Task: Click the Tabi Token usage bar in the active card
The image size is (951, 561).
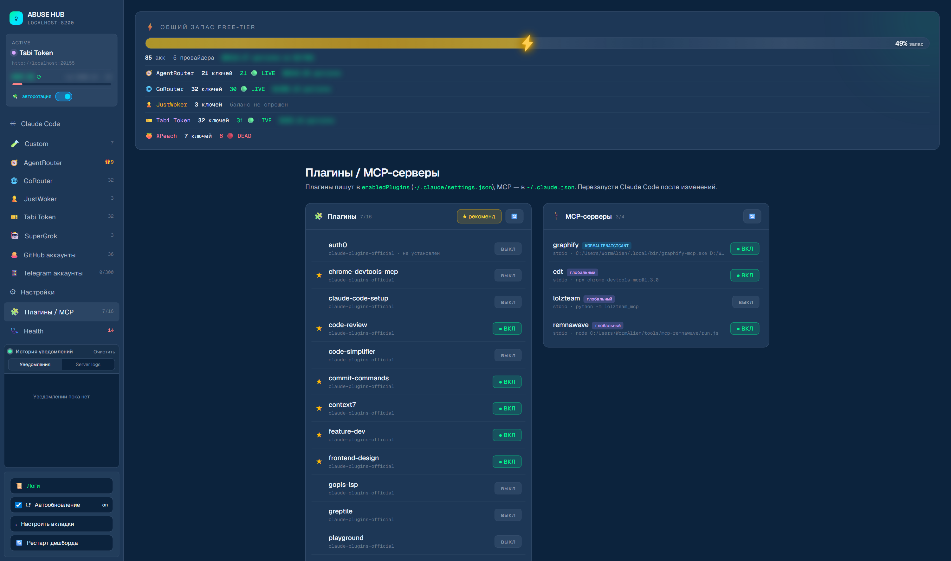Action: tap(61, 84)
